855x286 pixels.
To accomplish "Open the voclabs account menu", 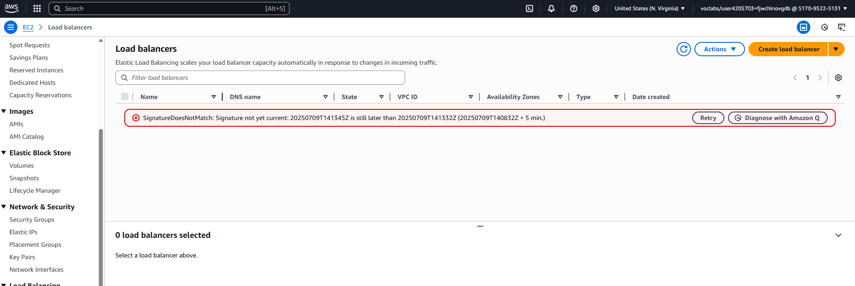I will pos(774,8).
